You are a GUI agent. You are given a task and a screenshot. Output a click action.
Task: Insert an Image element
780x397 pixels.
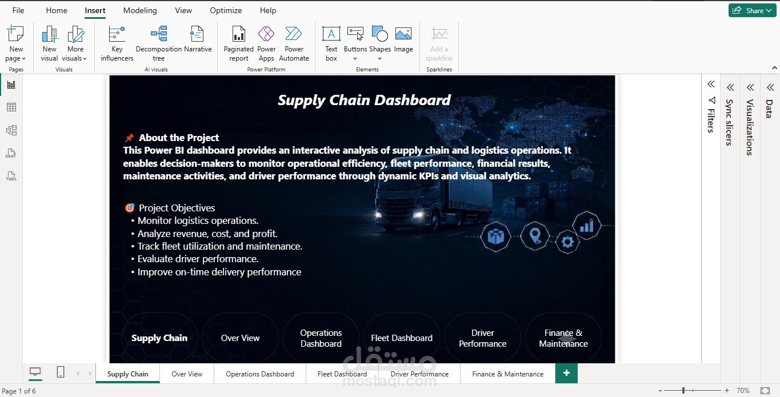pos(403,39)
